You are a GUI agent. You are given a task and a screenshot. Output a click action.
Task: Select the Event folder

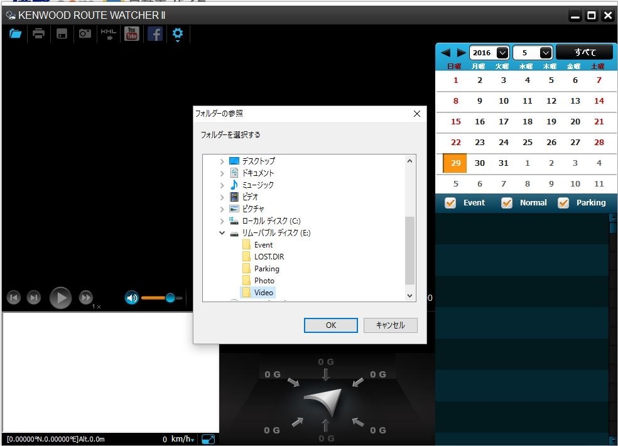pos(263,245)
